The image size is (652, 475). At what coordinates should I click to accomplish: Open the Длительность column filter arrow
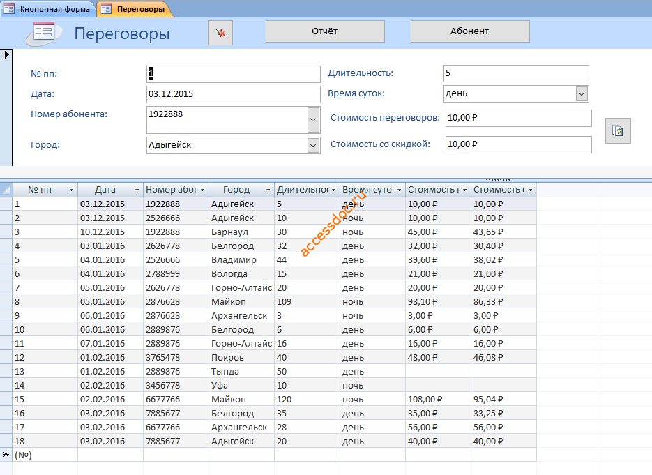[333, 190]
